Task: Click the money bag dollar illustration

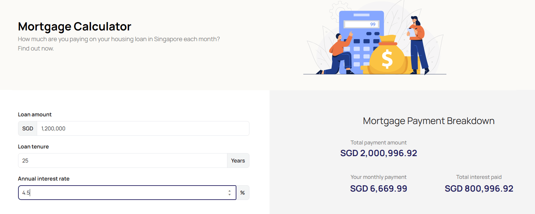Action: 387,58
